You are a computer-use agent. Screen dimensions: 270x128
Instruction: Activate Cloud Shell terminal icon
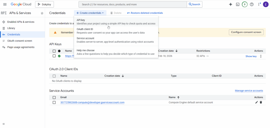(x=238, y=4)
